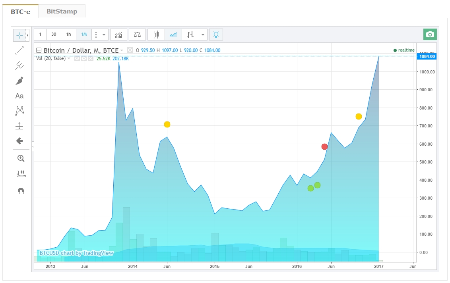Toggle visibility of the Vol indicator
Screen dimensions: 450x283
click(77, 59)
